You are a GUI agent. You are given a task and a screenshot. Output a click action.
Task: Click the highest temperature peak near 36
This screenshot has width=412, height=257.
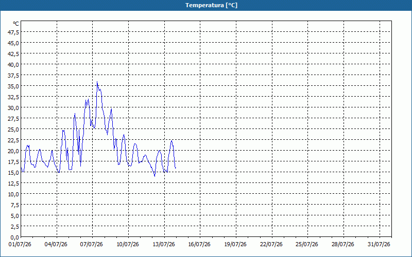pos(97,82)
